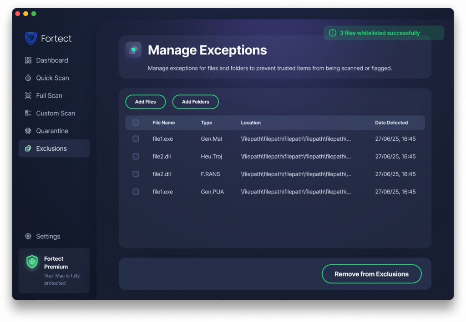
Task: Open the Dashboard page
Action: tap(54, 60)
